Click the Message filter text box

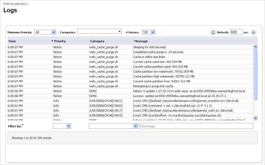[x=196, y=126]
